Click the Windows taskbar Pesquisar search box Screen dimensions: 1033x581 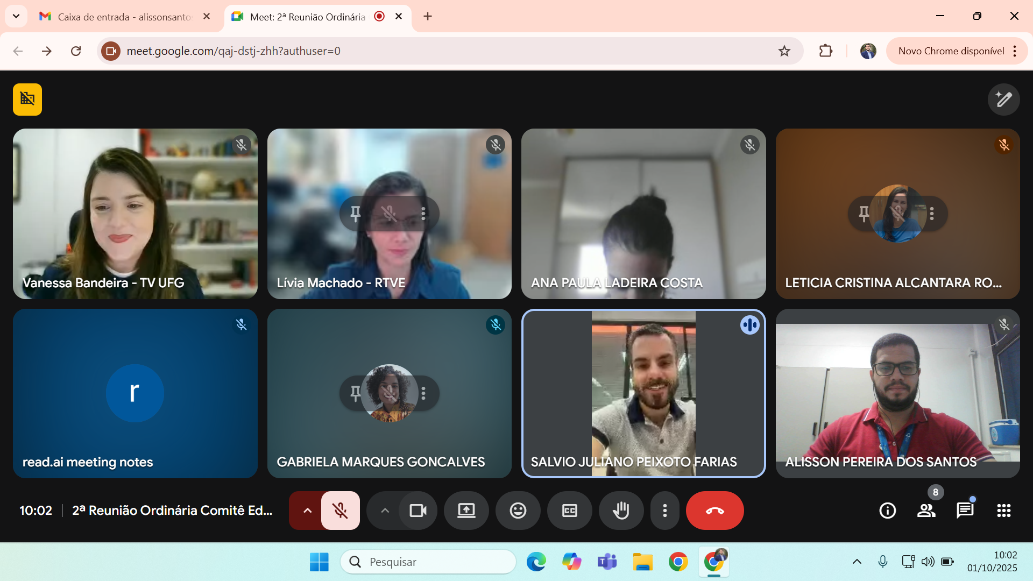point(428,562)
